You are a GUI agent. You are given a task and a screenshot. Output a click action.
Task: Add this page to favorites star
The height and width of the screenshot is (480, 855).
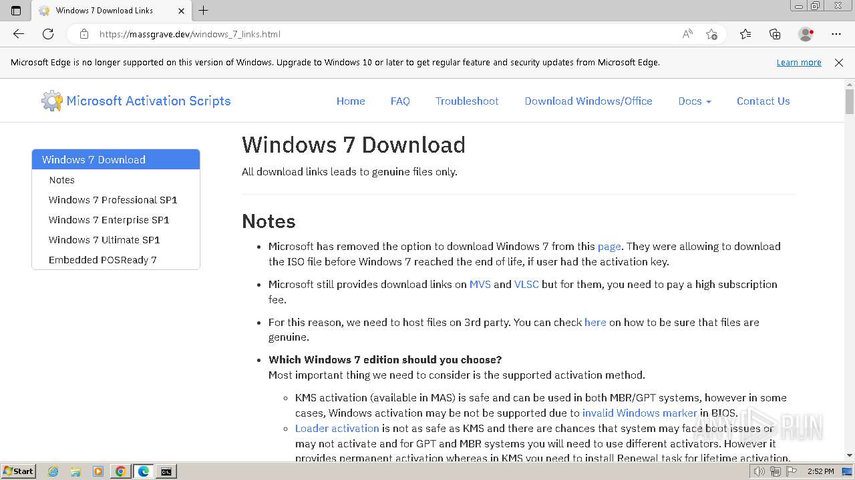click(711, 34)
